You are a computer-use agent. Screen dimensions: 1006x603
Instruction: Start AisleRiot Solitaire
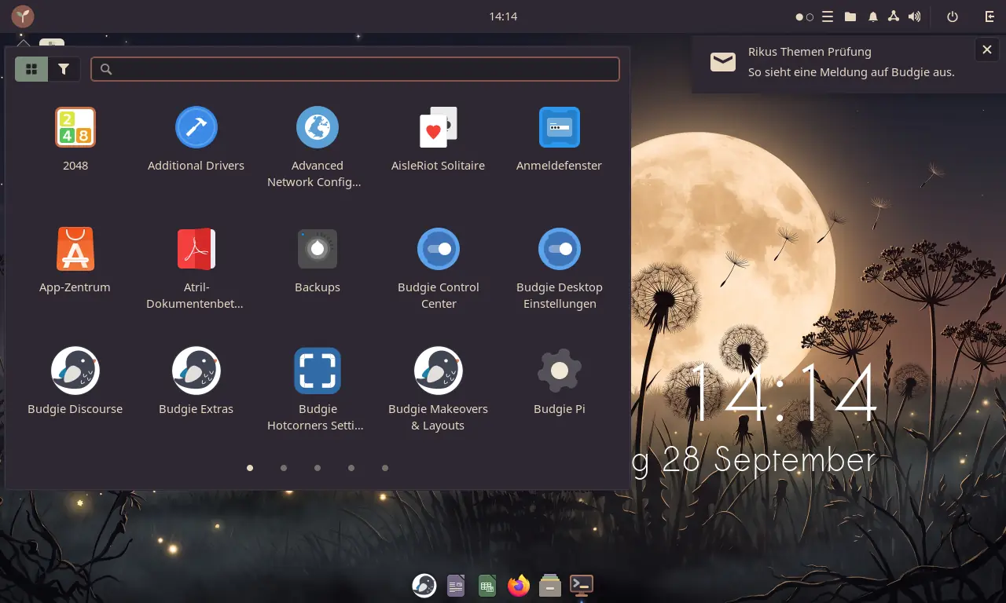click(x=438, y=139)
